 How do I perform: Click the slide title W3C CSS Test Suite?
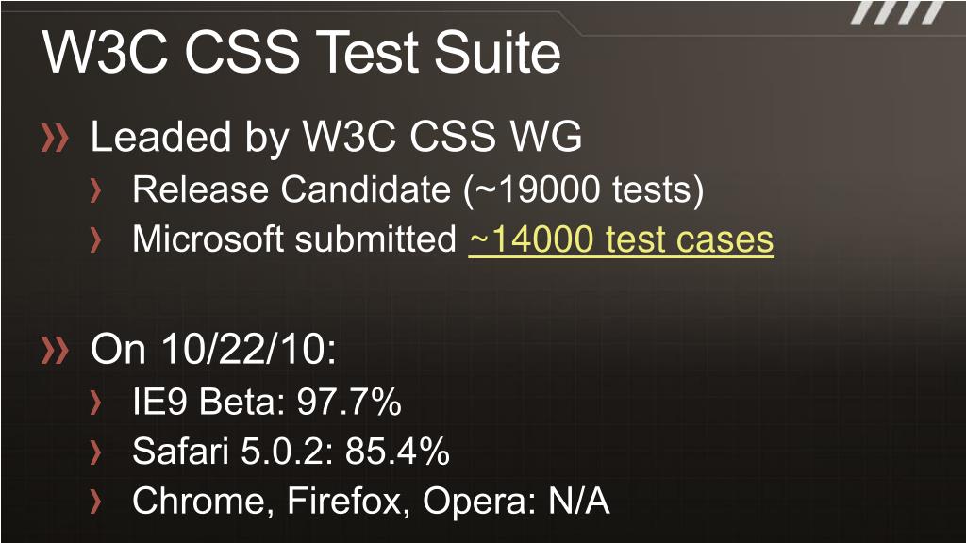302,52
